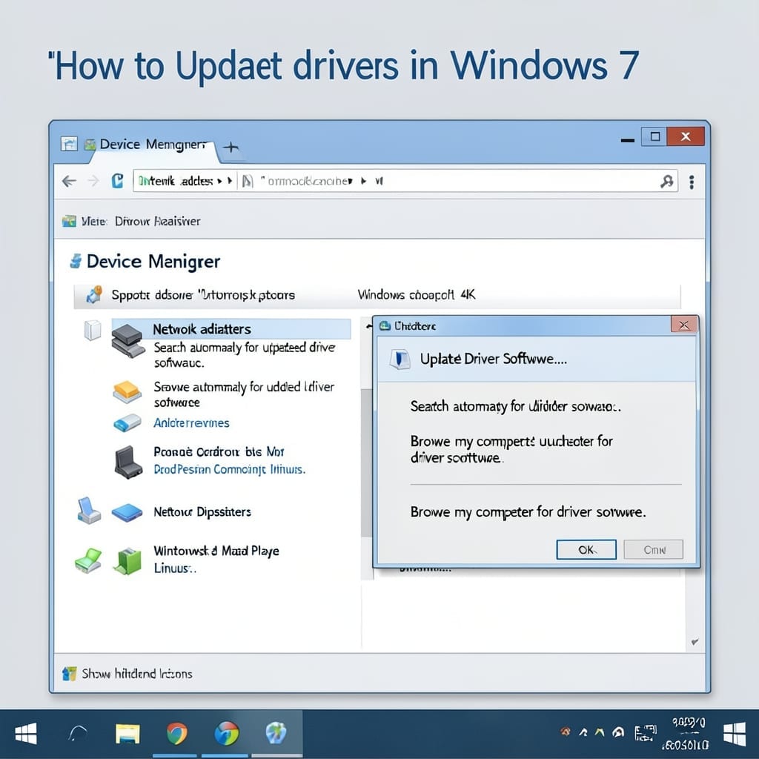Open the globe app in taskbar

click(x=276, y=733)
